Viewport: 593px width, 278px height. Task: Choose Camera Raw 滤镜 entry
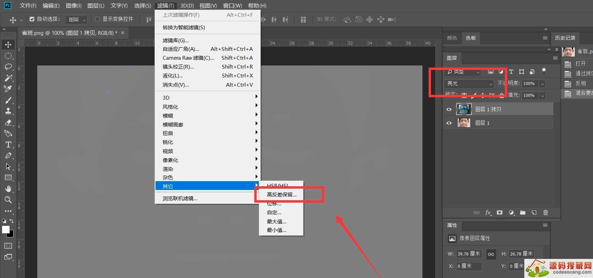(207, 58)
